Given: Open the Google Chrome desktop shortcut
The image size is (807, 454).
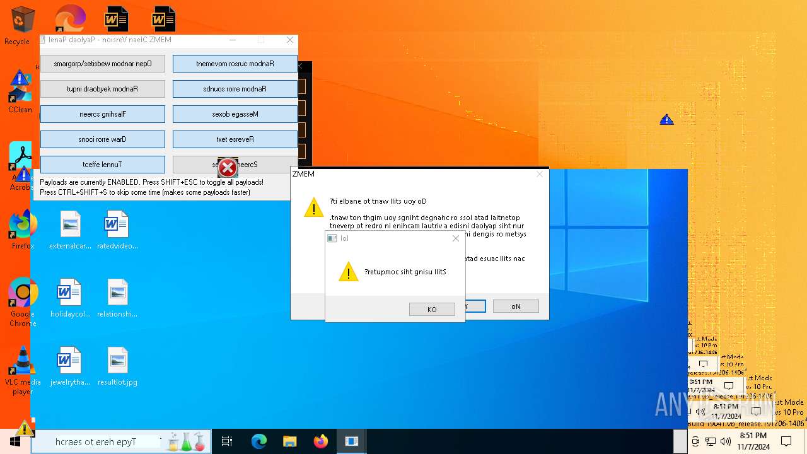Looking at the screenshot, I should [x=23, y=303].
